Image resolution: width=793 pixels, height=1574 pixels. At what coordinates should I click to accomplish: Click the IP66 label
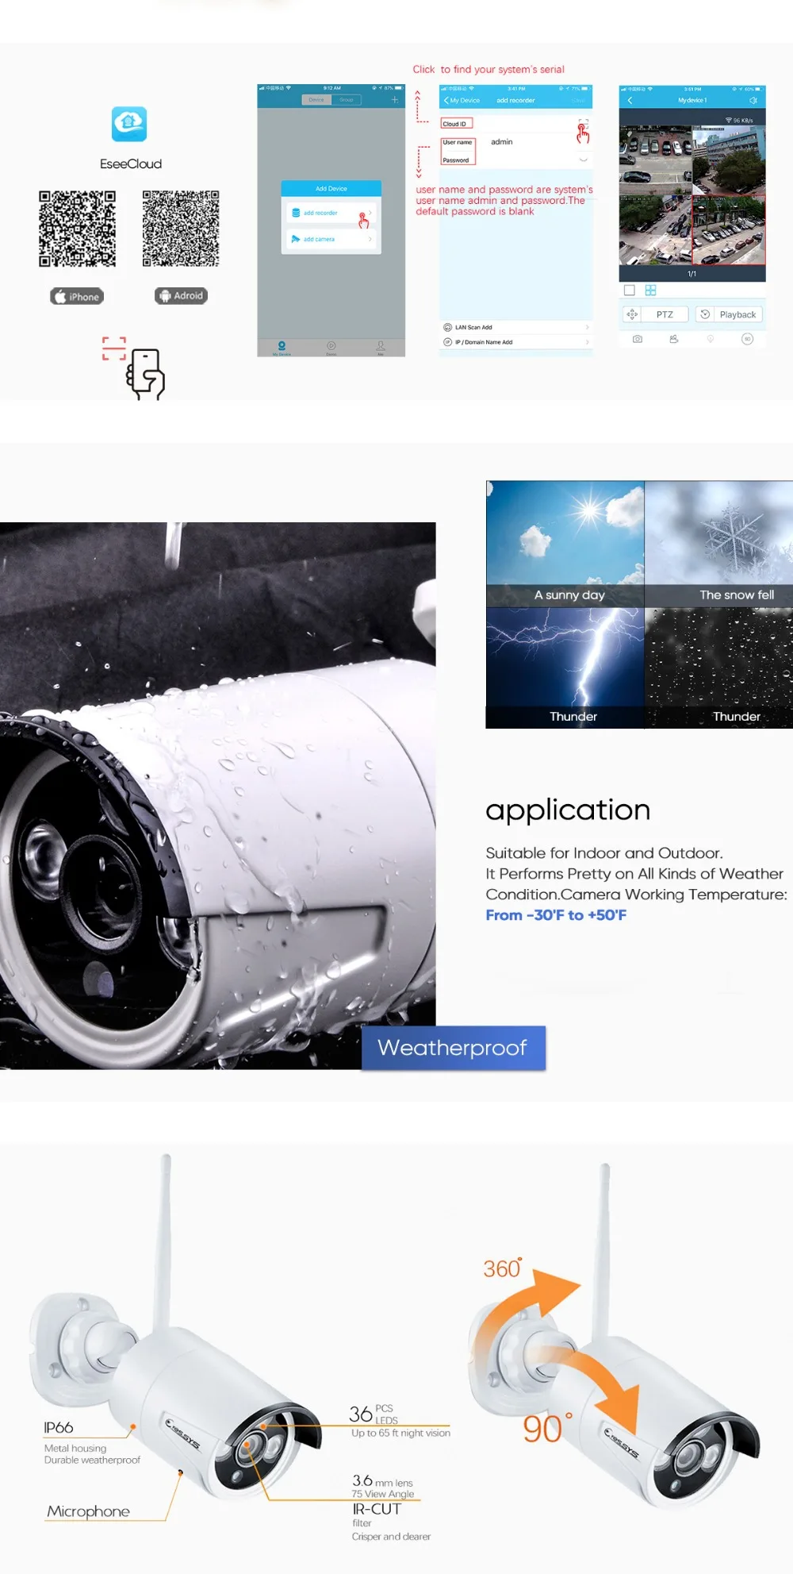point(59,1427)
